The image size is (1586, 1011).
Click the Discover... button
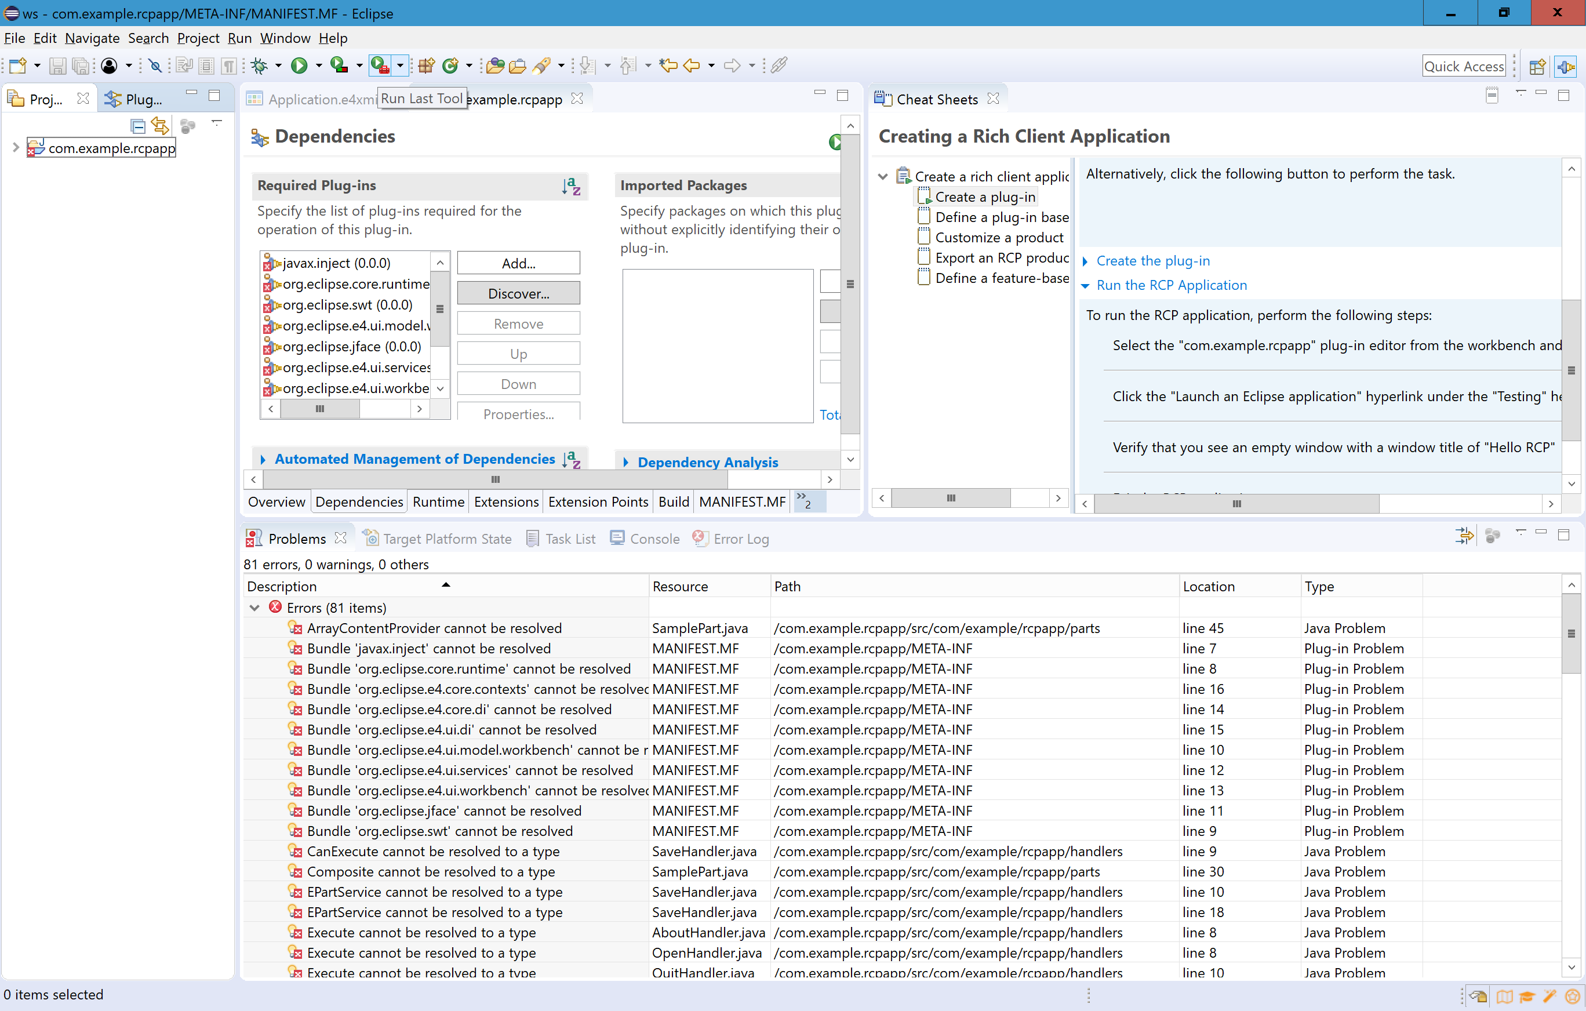(x=518, y=293)
